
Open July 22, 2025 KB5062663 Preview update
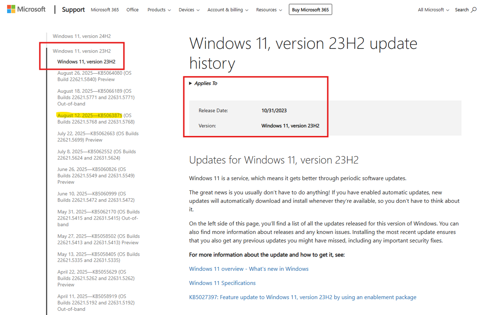98,137
